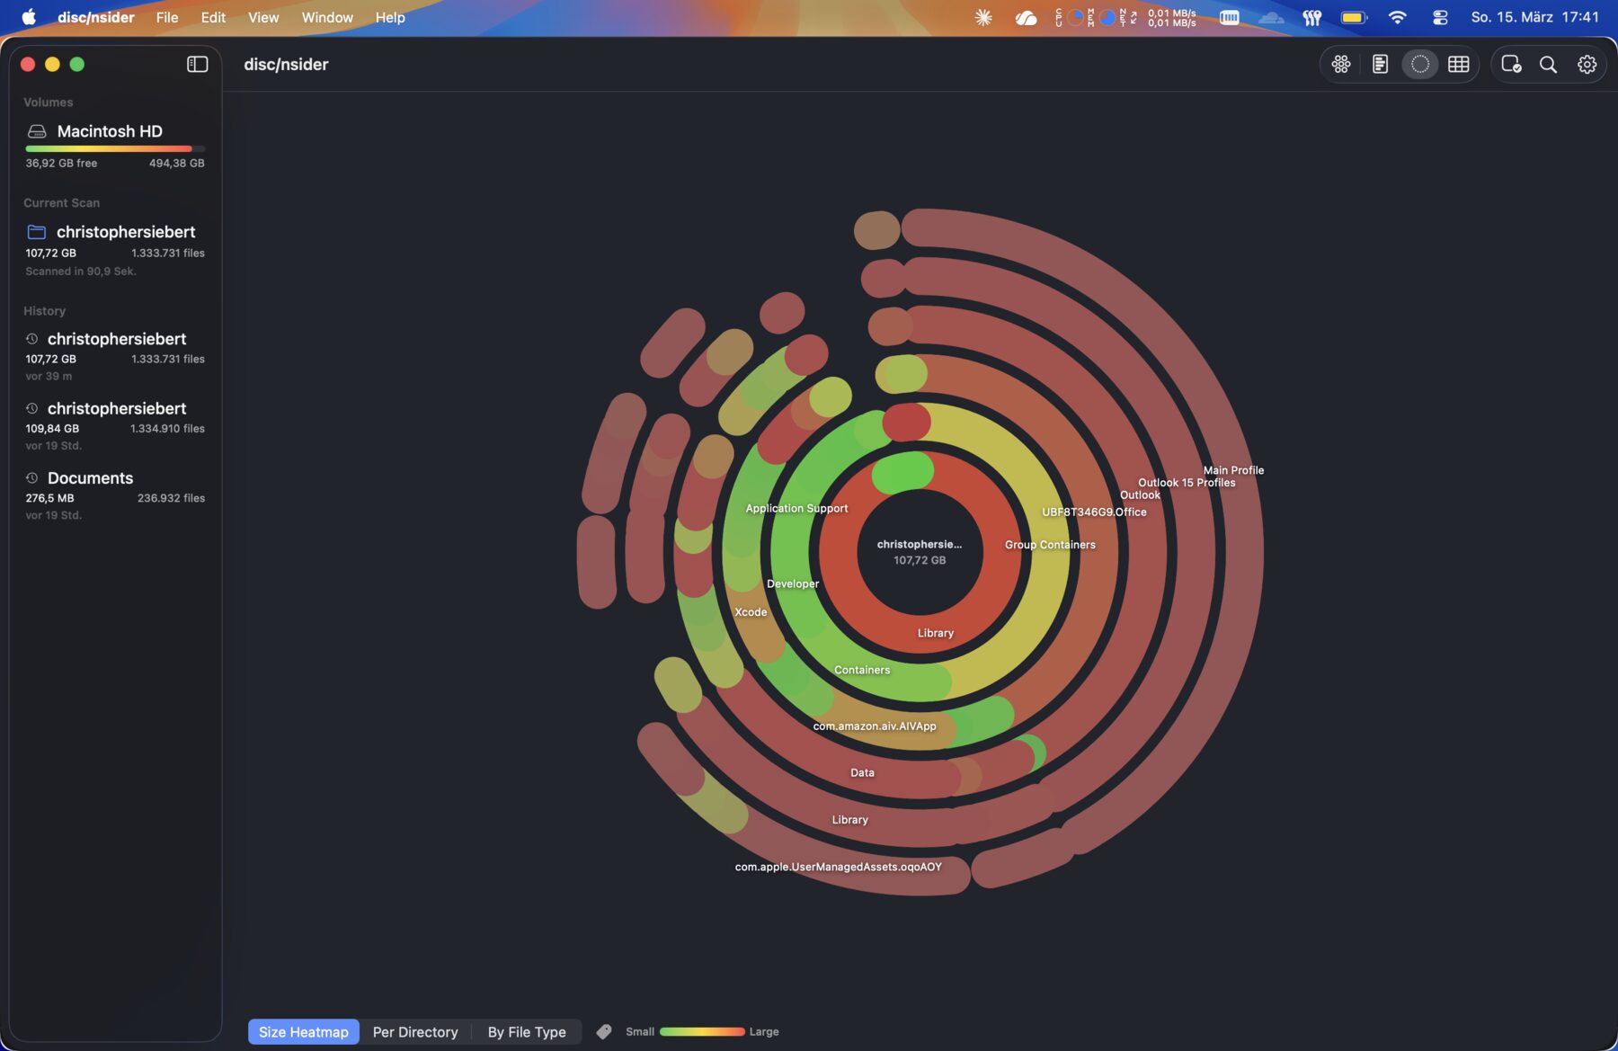The image size is (1618, 1051).
Task: Open search with the magnifier icon
Action: click(x=1548, y=64)
